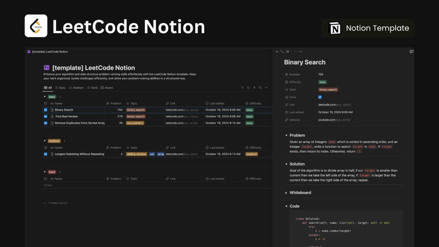Open the automations lightning bolt icon
This screenshot has width=439, height=247.
[x=254, y=88]
